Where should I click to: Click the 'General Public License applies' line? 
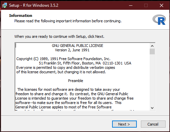pyautogui.click(x=63, y=107)
